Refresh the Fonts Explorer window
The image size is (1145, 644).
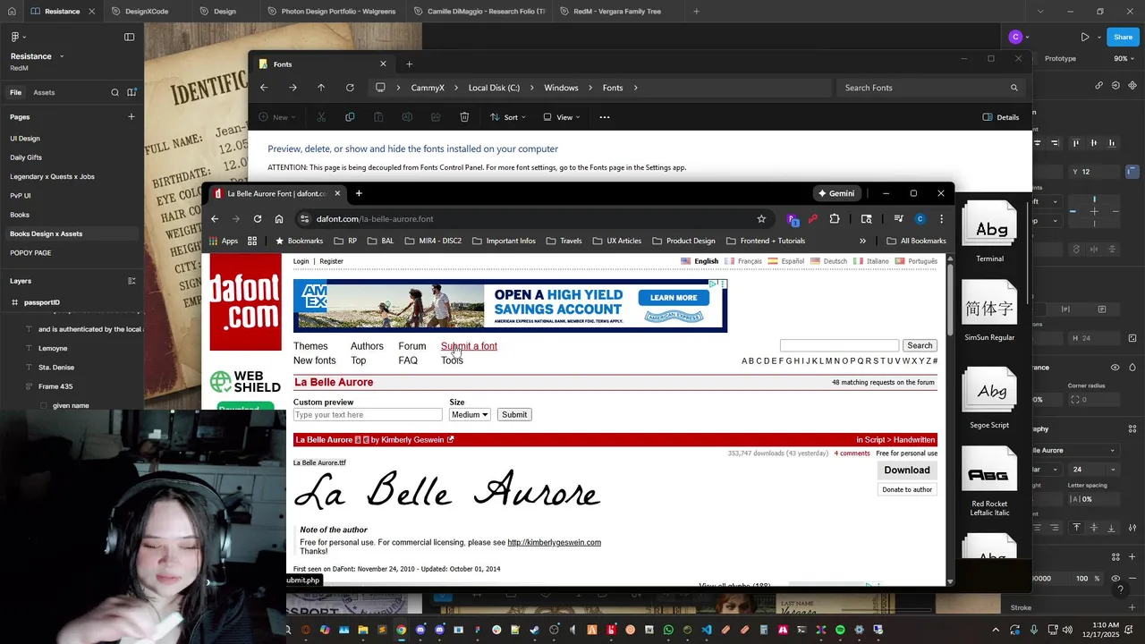coord(350,88)
